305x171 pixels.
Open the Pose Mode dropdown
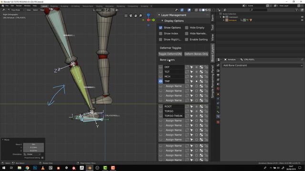point(16,10)
